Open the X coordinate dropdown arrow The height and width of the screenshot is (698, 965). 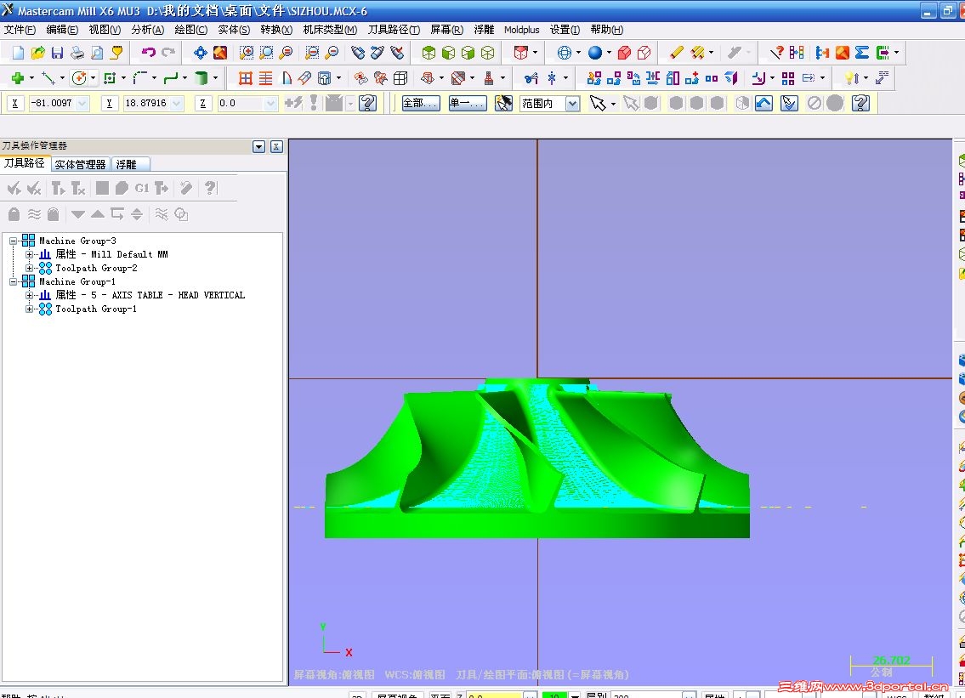pyautogui.click(x=82, y=104)
